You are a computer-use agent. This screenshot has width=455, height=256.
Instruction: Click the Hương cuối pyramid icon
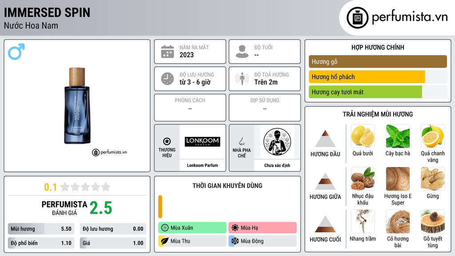[x=325, y=224]
